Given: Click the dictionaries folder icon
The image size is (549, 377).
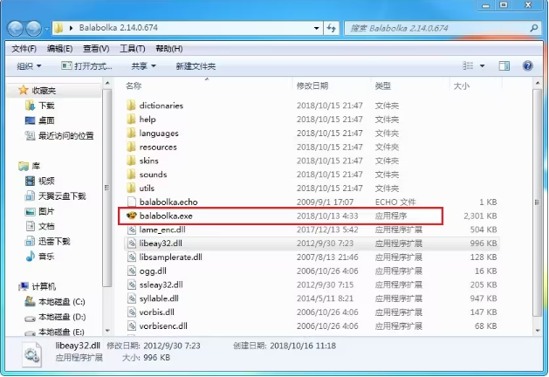Looking at the screenshot, I should [131, 106].
